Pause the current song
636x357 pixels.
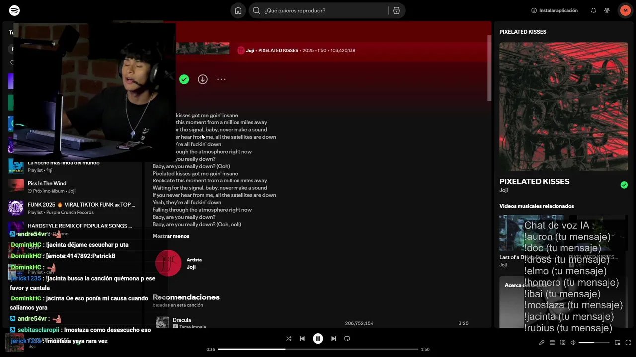click(318, 339)
